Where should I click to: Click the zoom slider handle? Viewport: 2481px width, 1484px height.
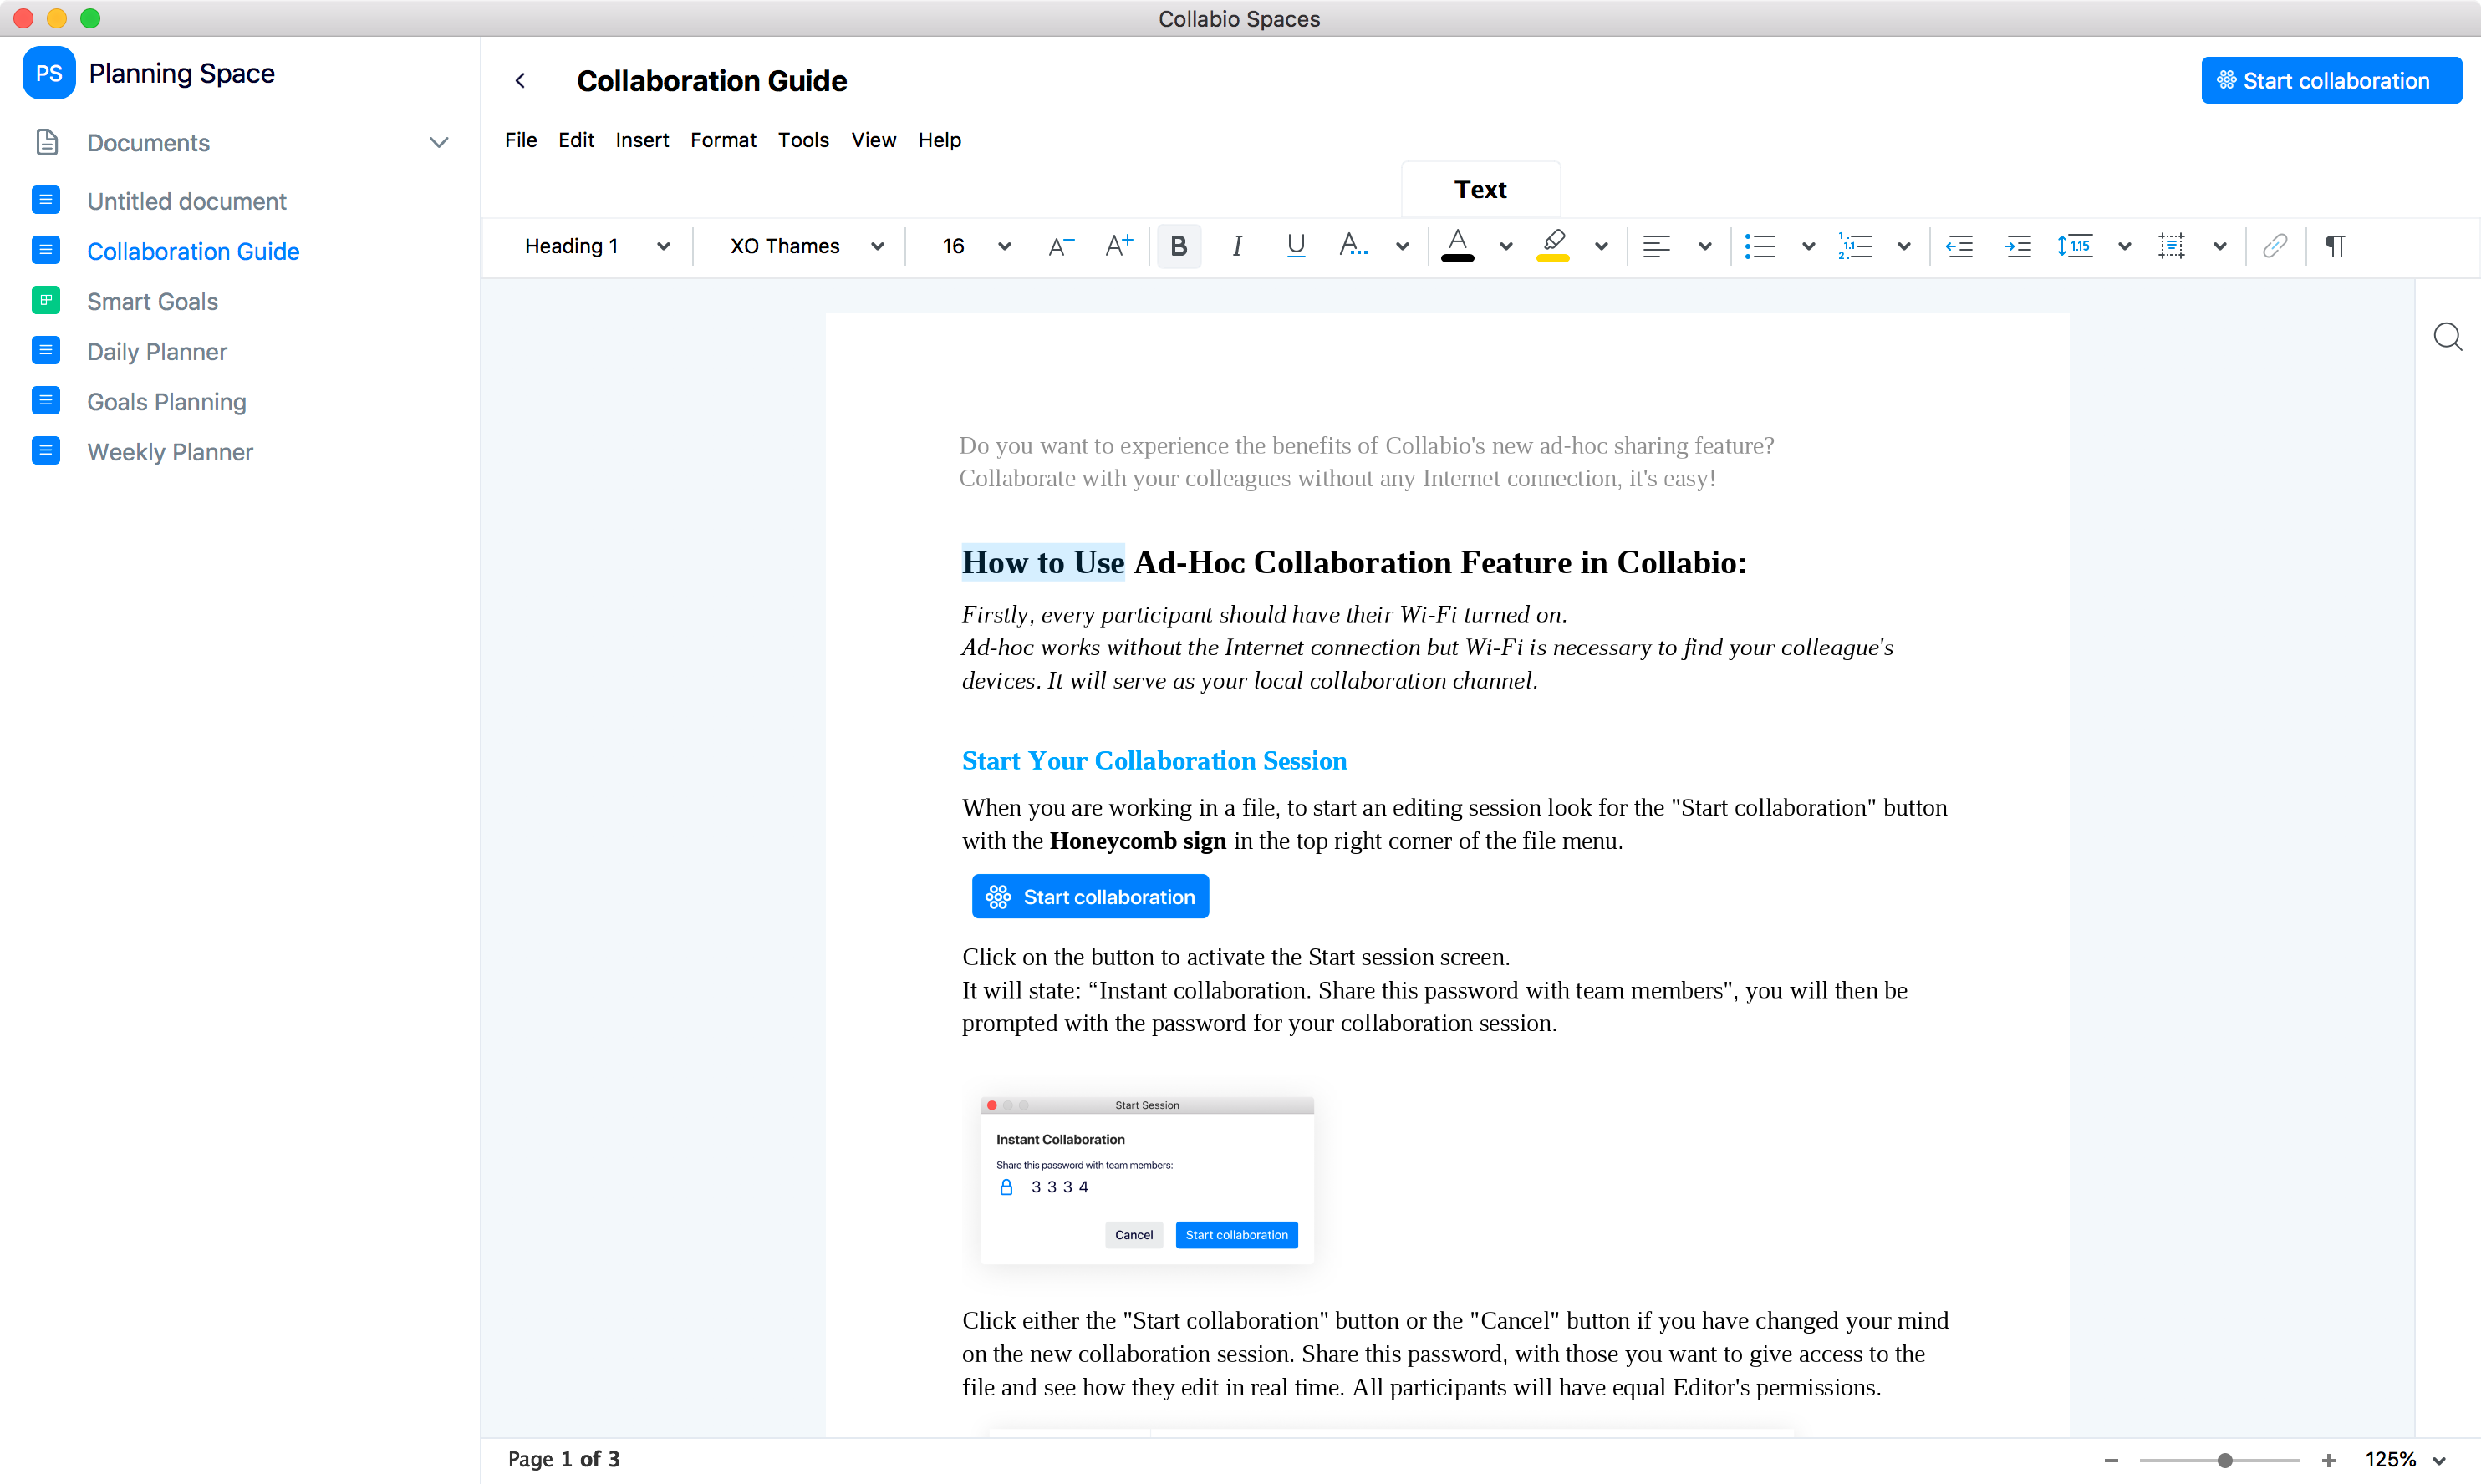point(2224,1460)
